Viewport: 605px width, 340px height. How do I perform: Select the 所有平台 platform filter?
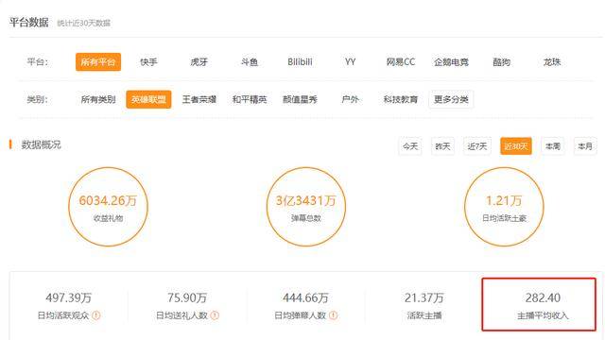pos(98,62)
